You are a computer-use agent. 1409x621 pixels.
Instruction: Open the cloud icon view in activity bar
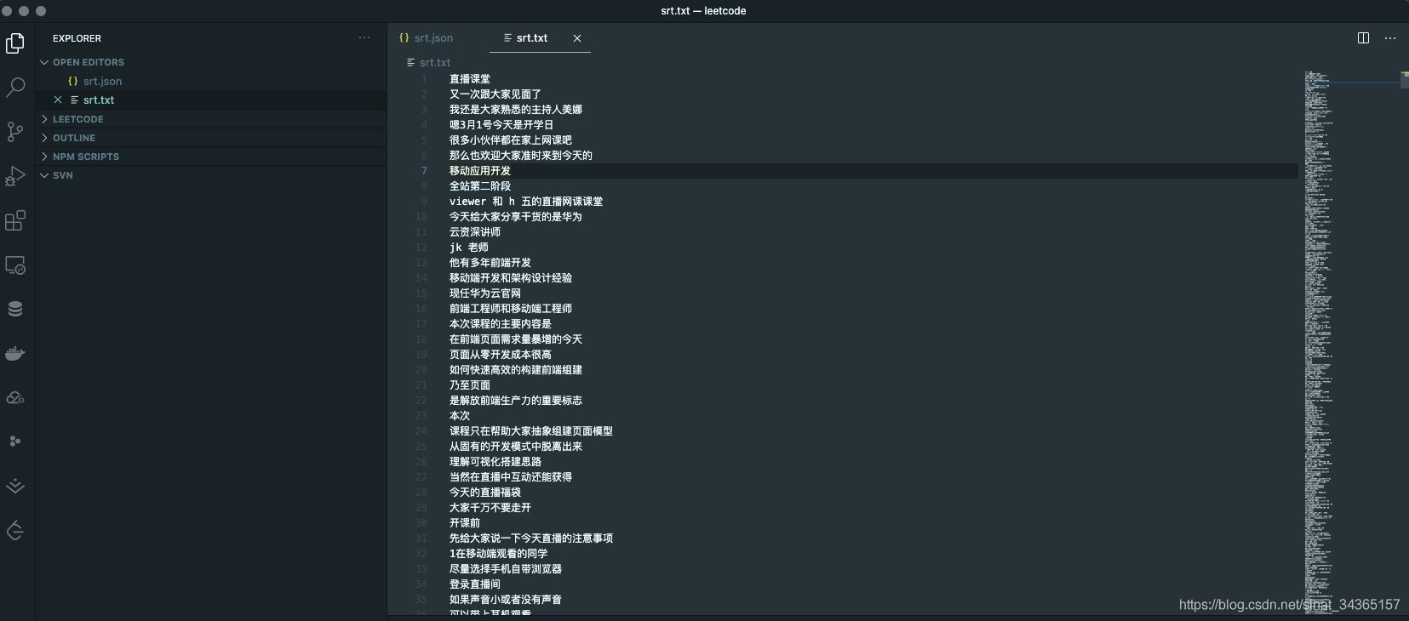click(x=15, y=397)
